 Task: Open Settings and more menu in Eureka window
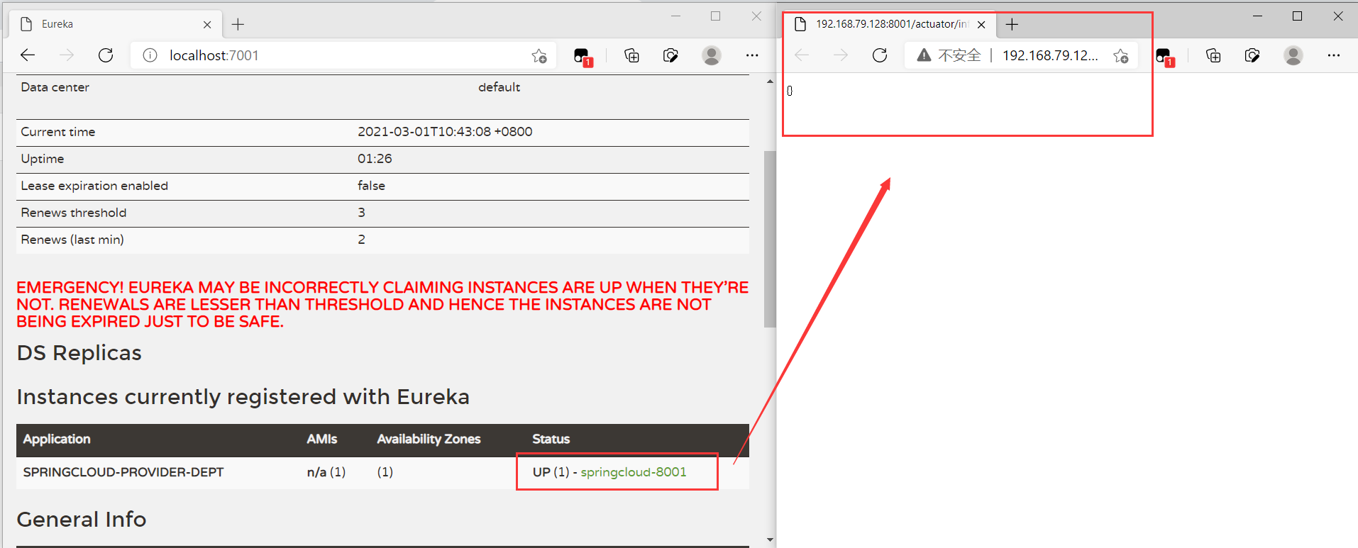(752, 55)
